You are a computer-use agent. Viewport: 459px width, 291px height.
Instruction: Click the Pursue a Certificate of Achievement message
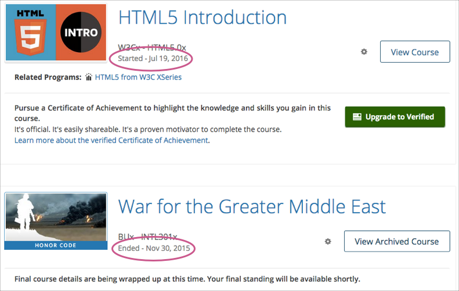[x=172, y=112]
